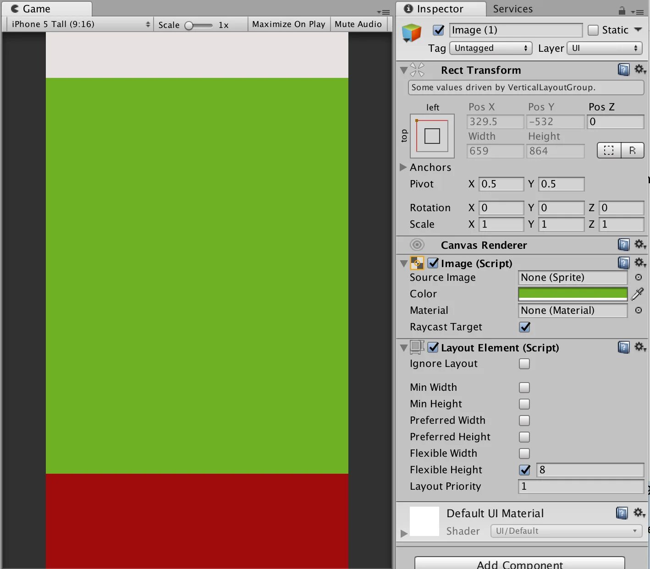
Task: Expand the Anchors foldout
Action: coord(403,167)
